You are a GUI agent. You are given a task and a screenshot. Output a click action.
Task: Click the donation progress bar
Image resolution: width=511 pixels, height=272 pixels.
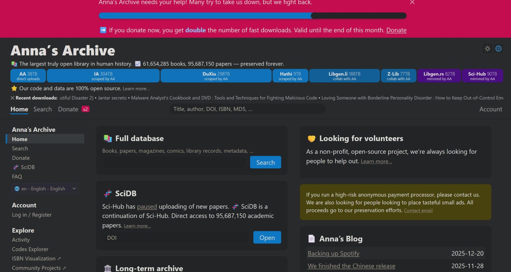252,16
